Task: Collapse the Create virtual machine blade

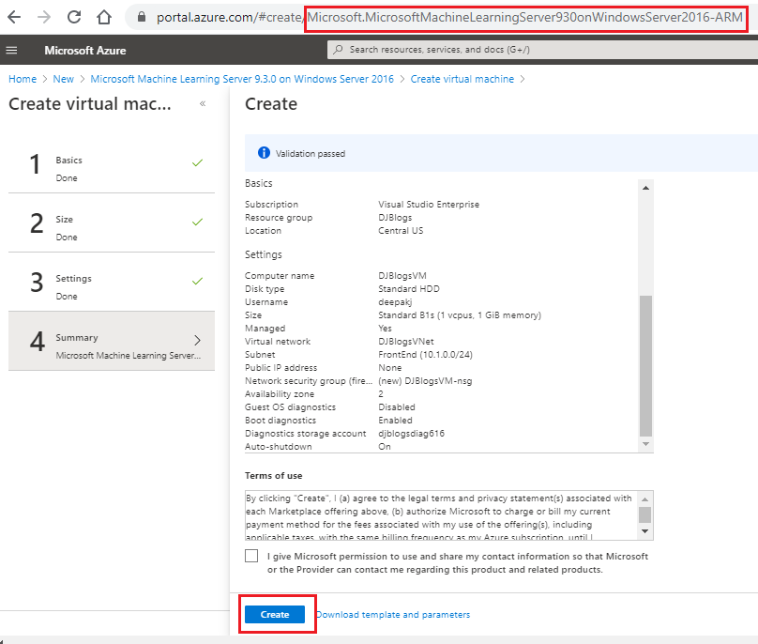Action: 203,103
